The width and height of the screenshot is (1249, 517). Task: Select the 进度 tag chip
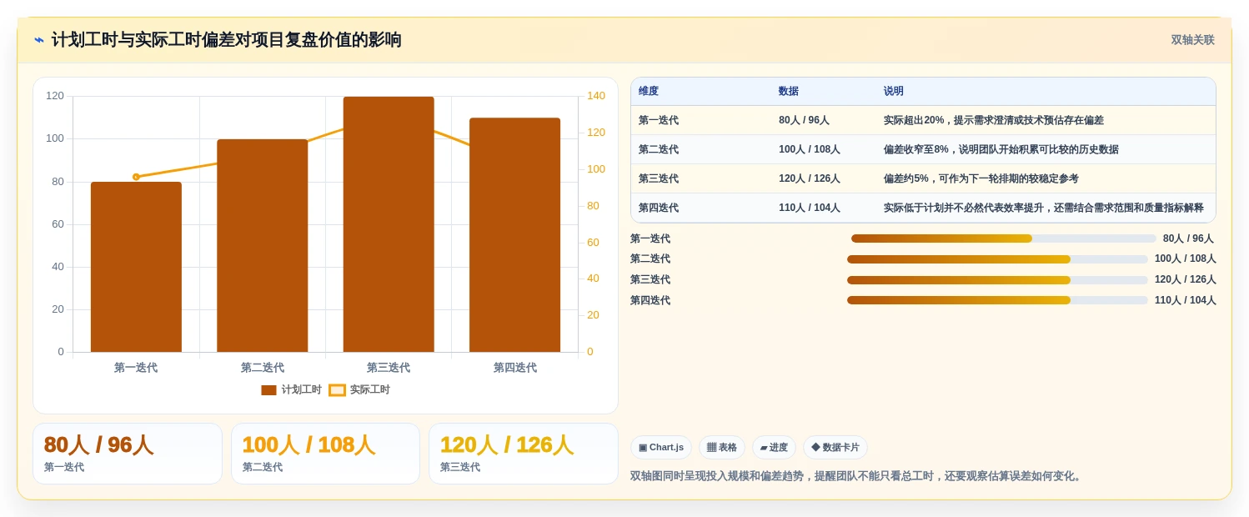[x=774, y=448]
